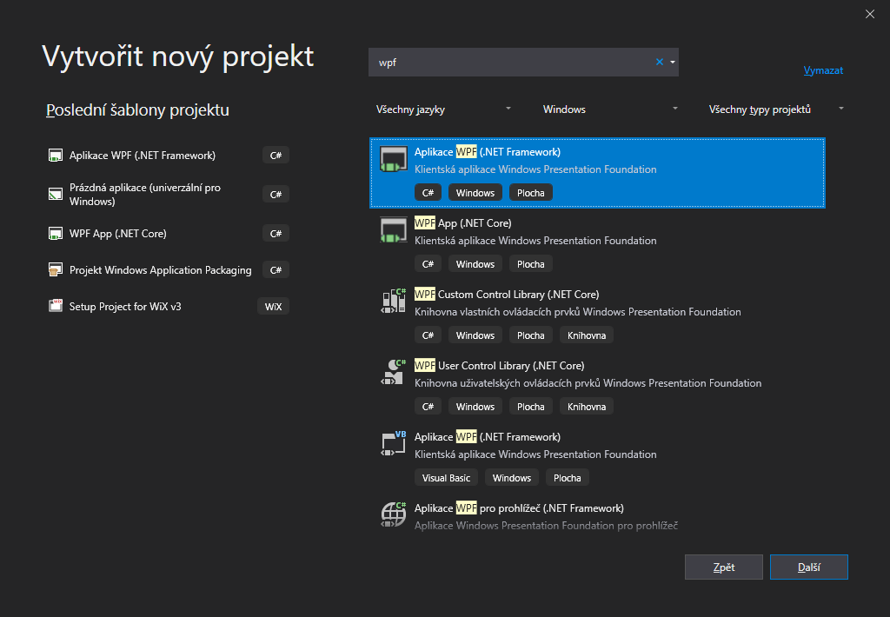This screenshot has width=890, height=617.
Task: Click the WPF Custom Control Library icon
Action: pyautogui.click(x=392, y=301)
